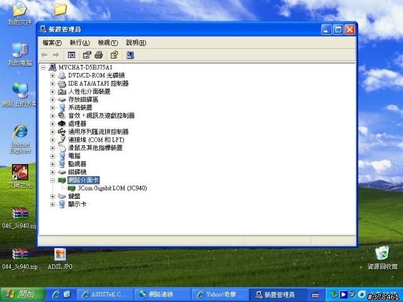Screen dimensions: 403x302
Task: Expand the 鍵盤 node
Action: (x=53, y=196)
